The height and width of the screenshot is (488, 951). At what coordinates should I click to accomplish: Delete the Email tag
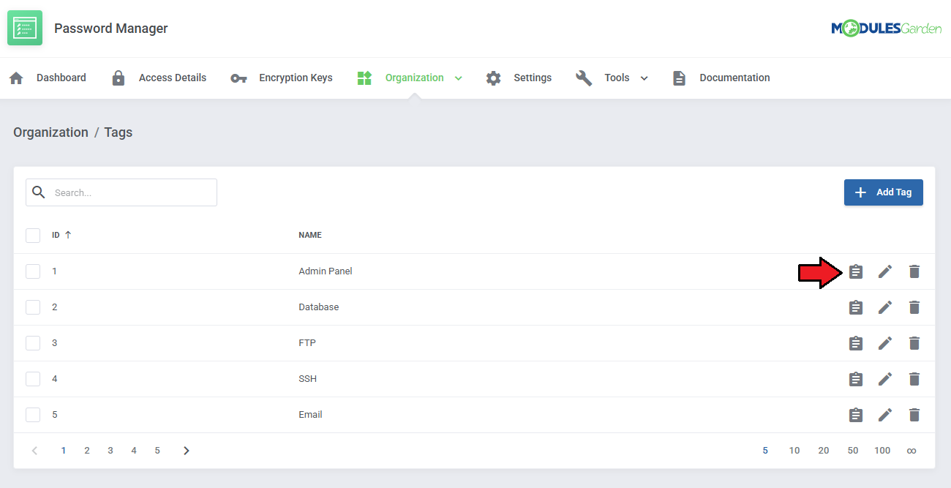coord(914,415)
